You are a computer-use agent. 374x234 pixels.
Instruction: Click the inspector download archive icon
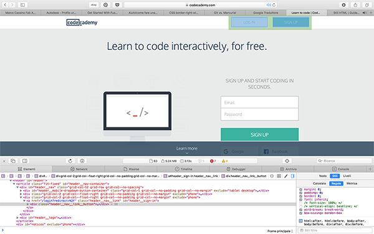[82, 161]
